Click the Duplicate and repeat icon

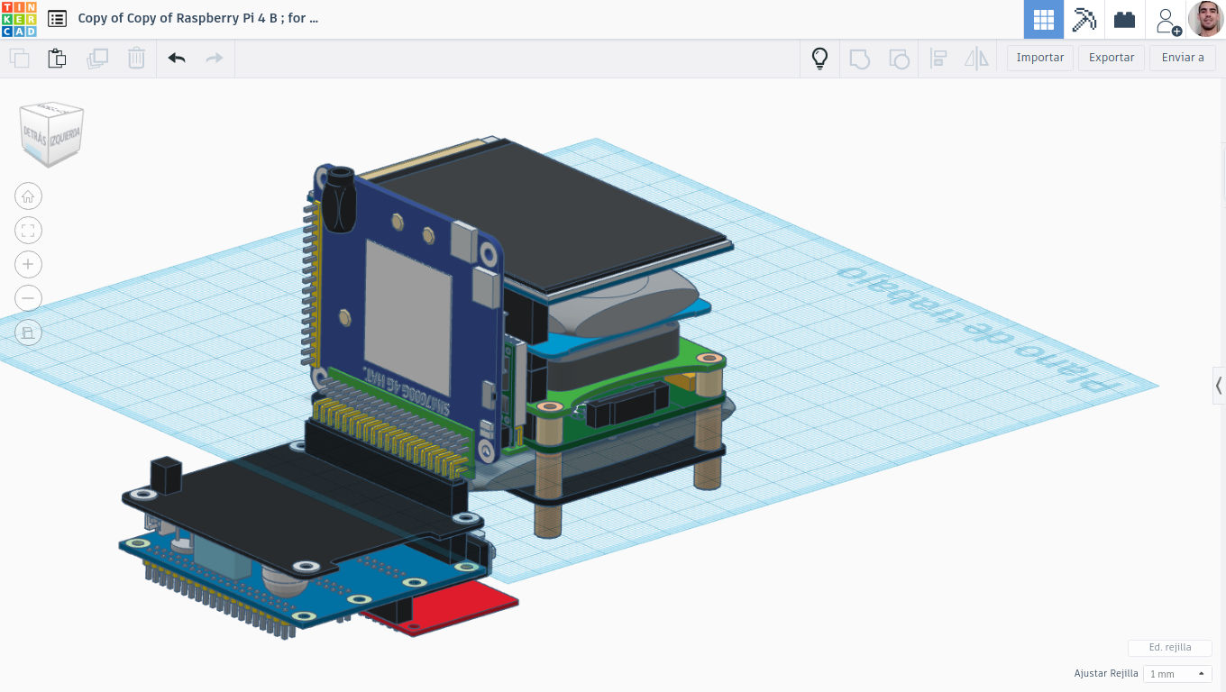point(97,59)
